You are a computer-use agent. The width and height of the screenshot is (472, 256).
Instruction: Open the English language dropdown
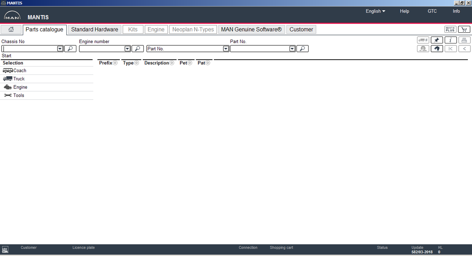pos(375,11)
